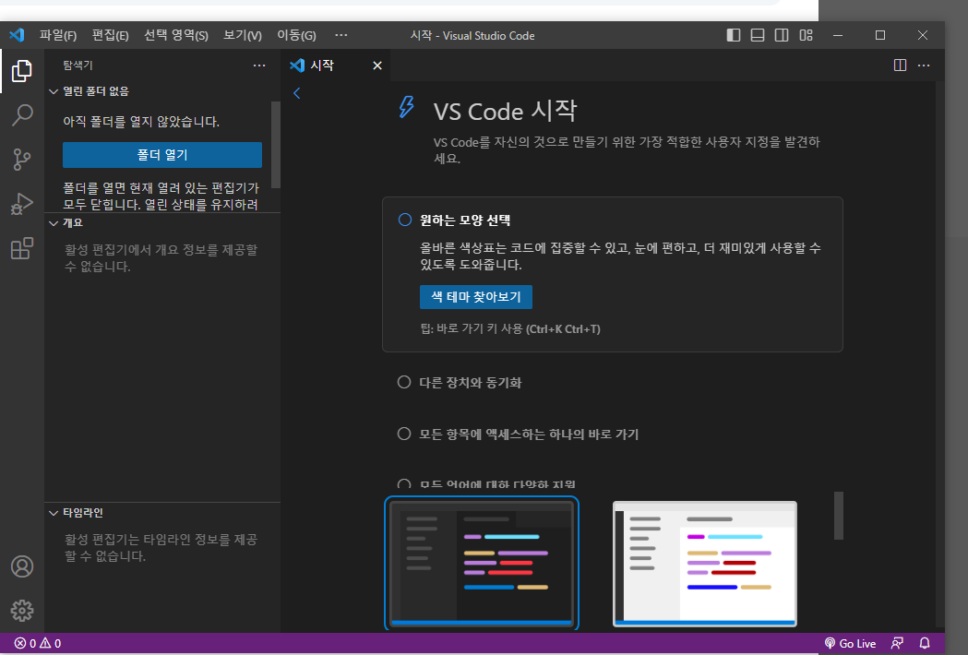Screen dimensions: 968x655
Task: Click the explorer sidebar scrollbar
Action: tap(276, 145)
